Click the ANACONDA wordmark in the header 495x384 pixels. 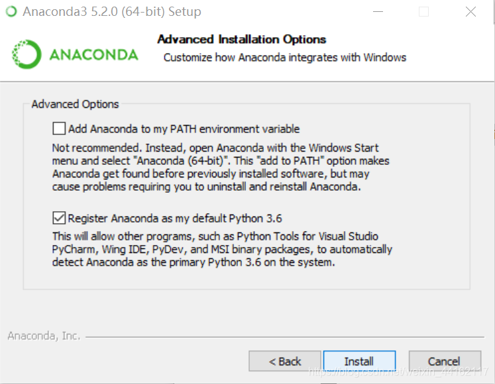coord(93,54)
